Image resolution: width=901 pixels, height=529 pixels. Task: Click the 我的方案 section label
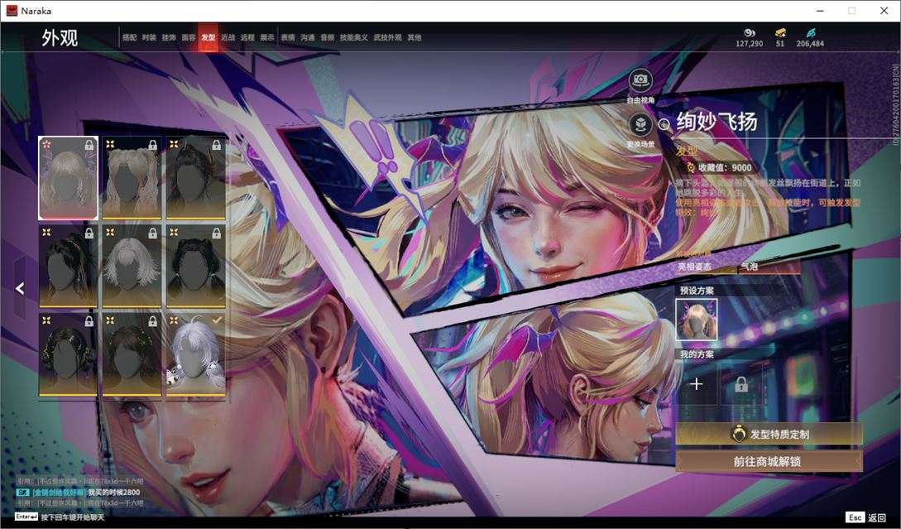697,354
